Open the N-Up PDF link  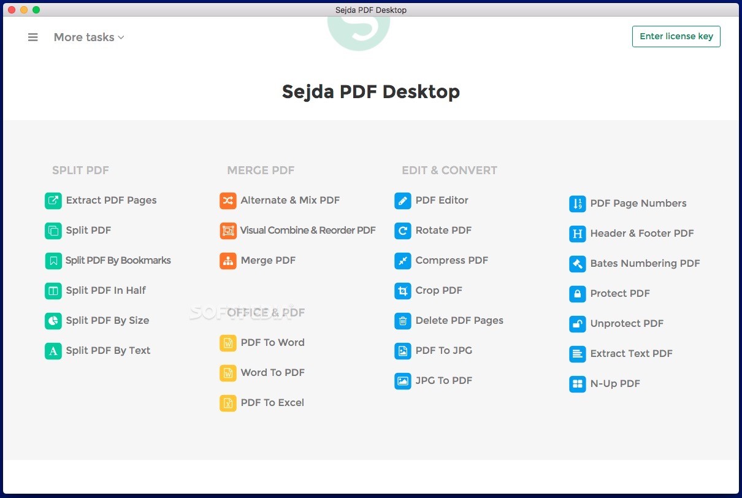[615, 384]
